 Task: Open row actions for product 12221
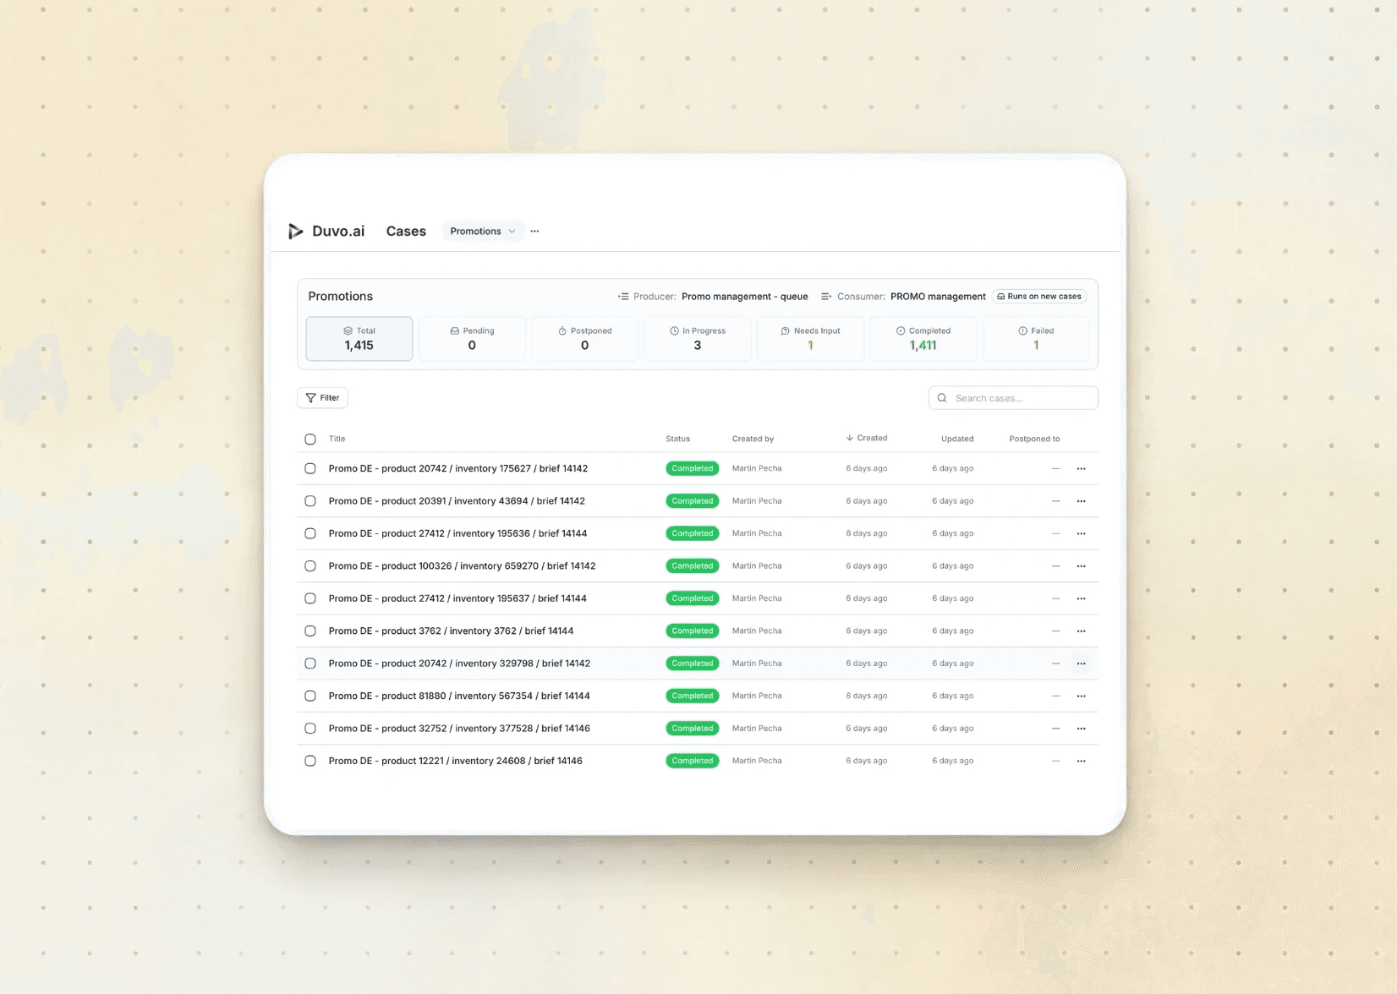tap(1081, 762)
